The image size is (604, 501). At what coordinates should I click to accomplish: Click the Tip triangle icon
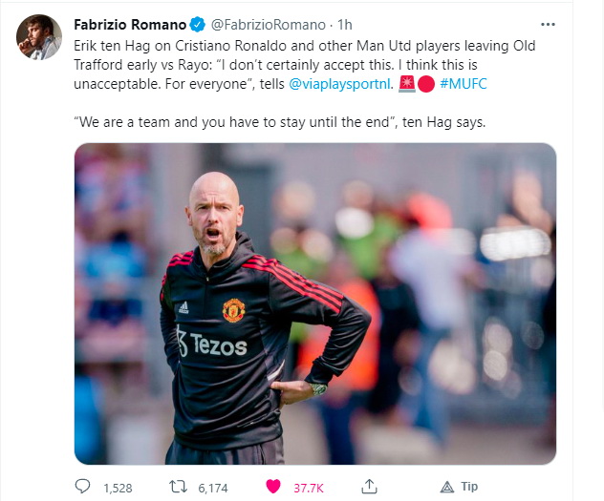447,488
